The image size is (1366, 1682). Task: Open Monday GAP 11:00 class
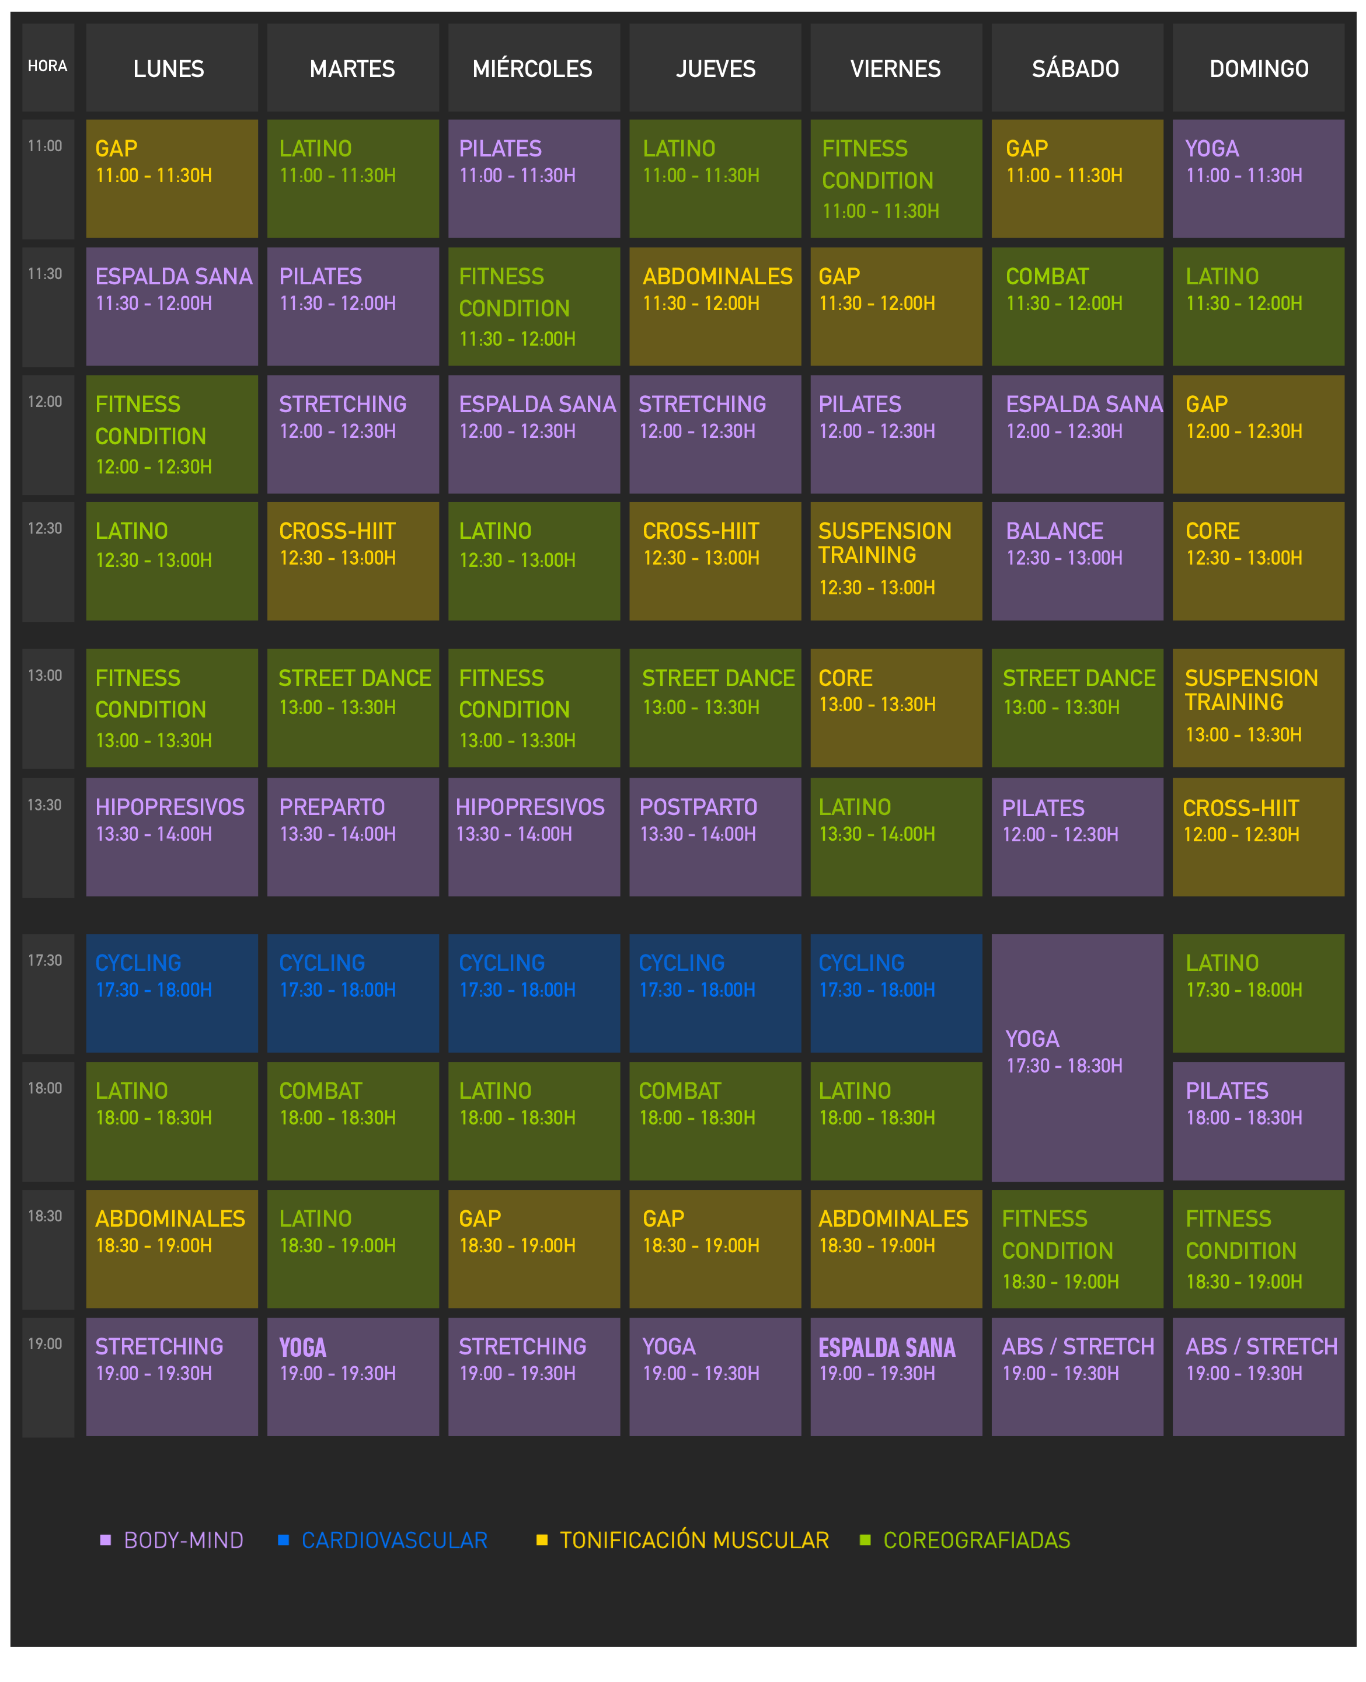172,179
